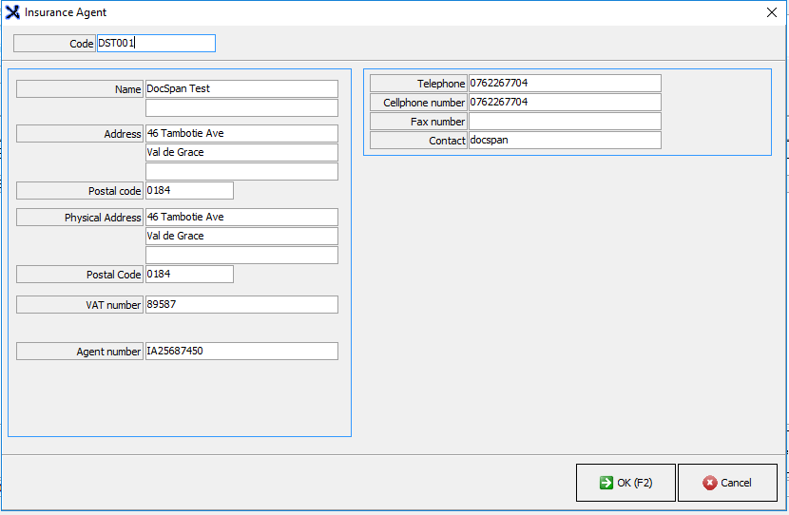Click the Cellphone number field
This screenshot has width=789, height=515.
[564, 103]
